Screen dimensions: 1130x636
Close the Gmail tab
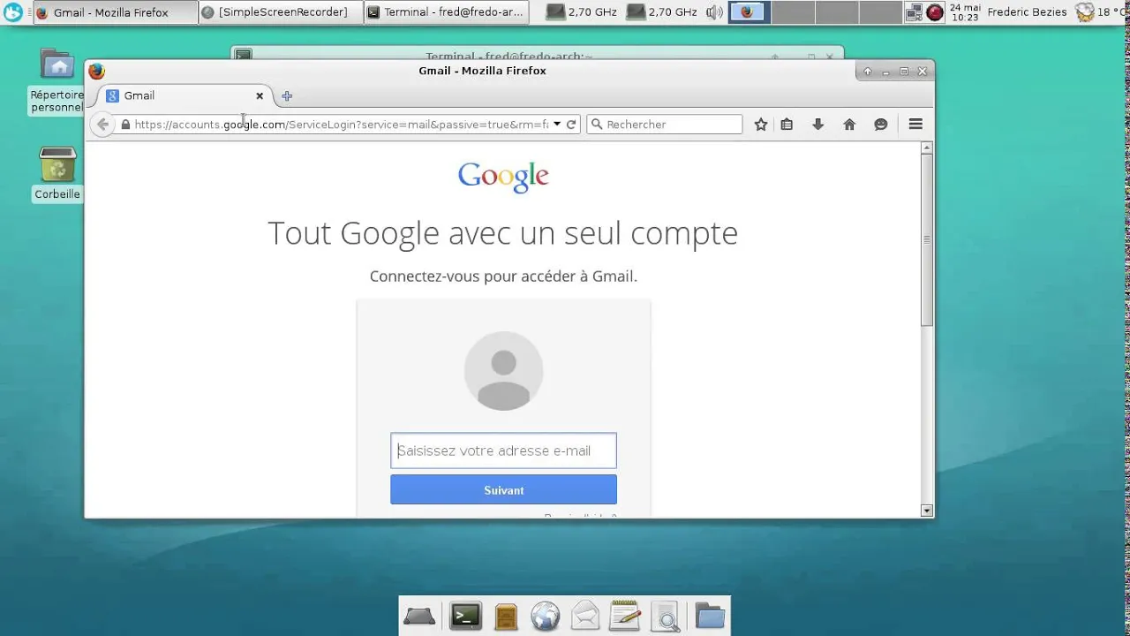[x=260, y=95]
